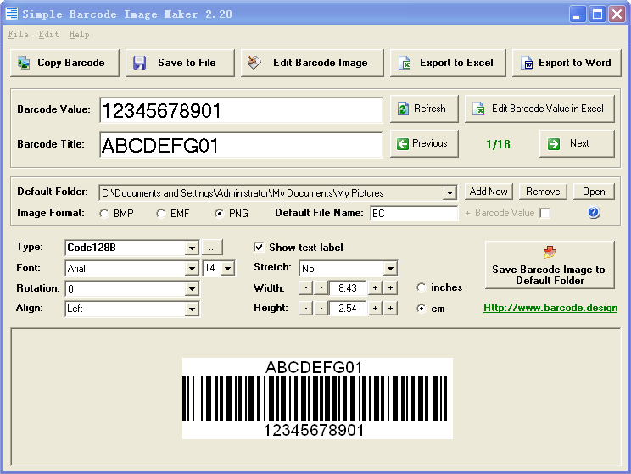This screenshot has width=631, height=474.
Task: Maximize the application window
Action: pyautogui.click(x=597, y=14)
